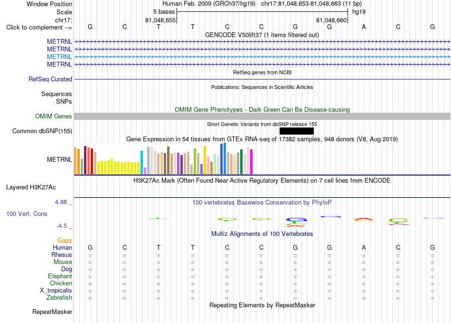Click the Rhesus alignment row label
The height and width of the screenshot is (323, 451).
62,254
